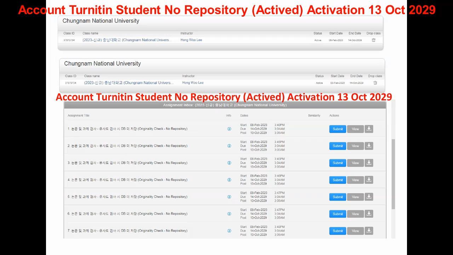Click the drop class trash icon in first class table

373,40
